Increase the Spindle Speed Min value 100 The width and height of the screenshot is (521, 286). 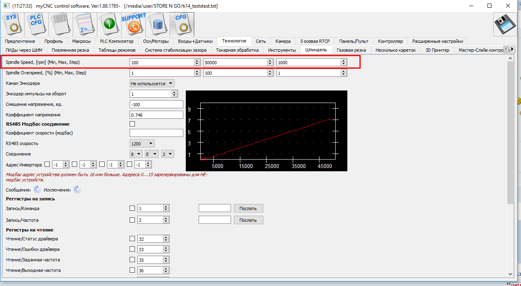[x=197, y=61]
